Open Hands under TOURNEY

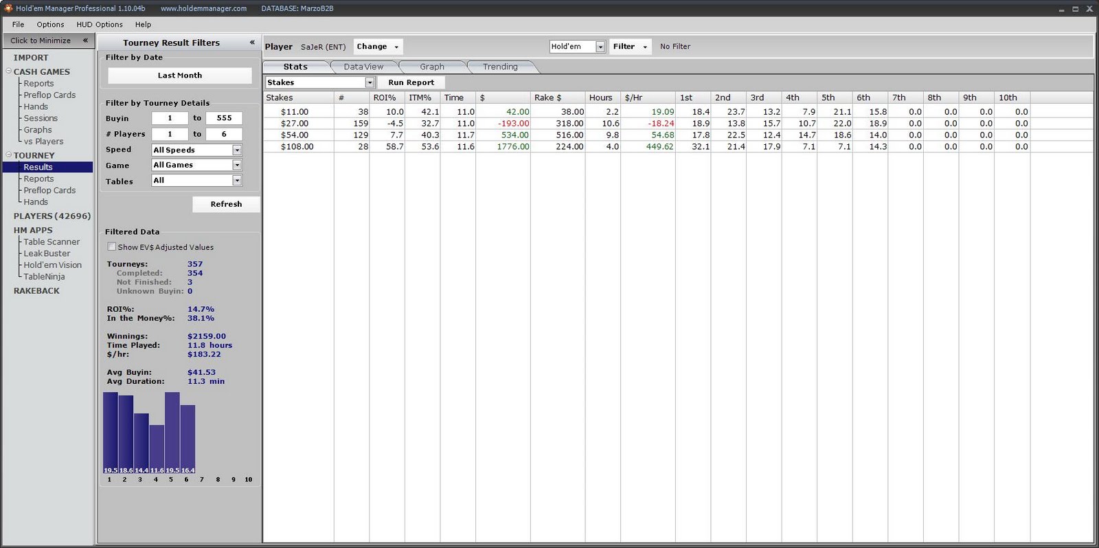point(36,202)
